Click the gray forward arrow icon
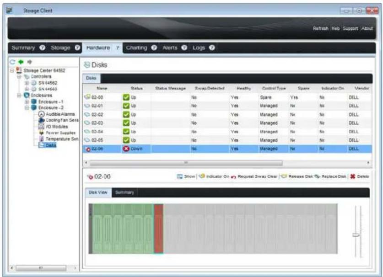This screenshot has width=383, height=277. (x=30, y=62)
